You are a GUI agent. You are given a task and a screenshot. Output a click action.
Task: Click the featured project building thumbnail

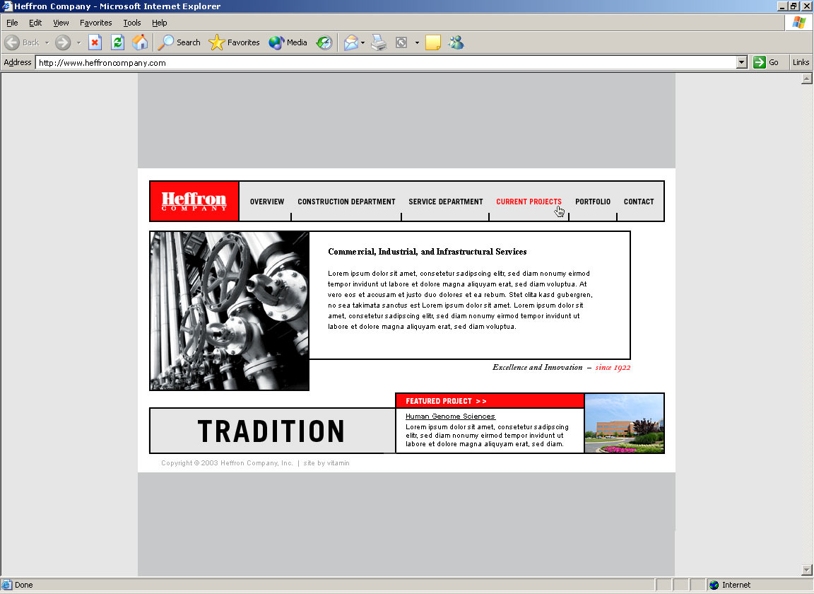pos(624,423)
